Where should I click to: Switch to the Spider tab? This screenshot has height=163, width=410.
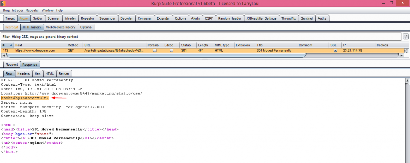click(x=38, y=18)
